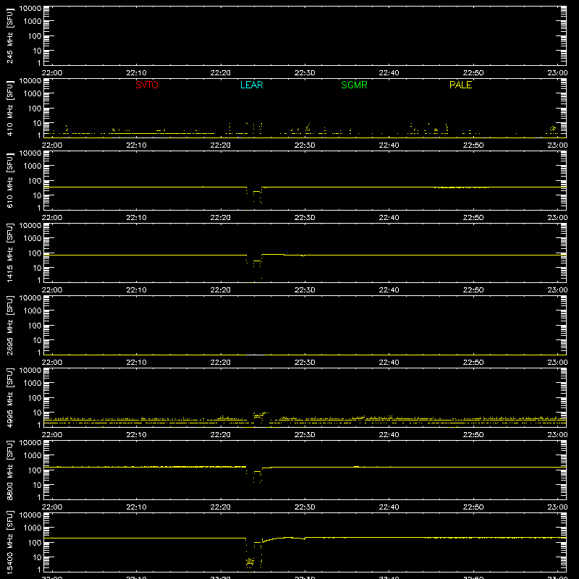Click the yellow PALE station label
The width and height of the screenshot is (579, 579).
tap(460, 85)
